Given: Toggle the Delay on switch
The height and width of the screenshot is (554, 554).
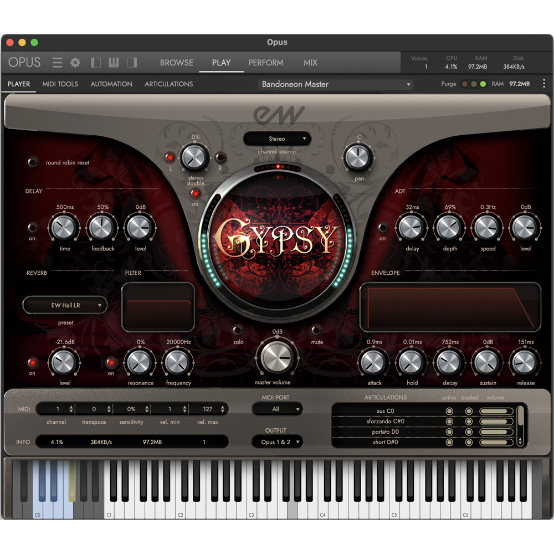Looking at the screenshot, I should click(33, 227).
